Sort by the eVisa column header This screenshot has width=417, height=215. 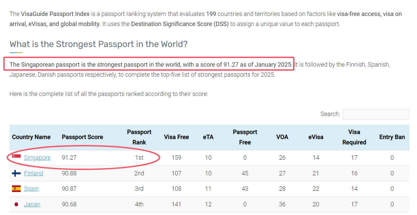point(316,137)
